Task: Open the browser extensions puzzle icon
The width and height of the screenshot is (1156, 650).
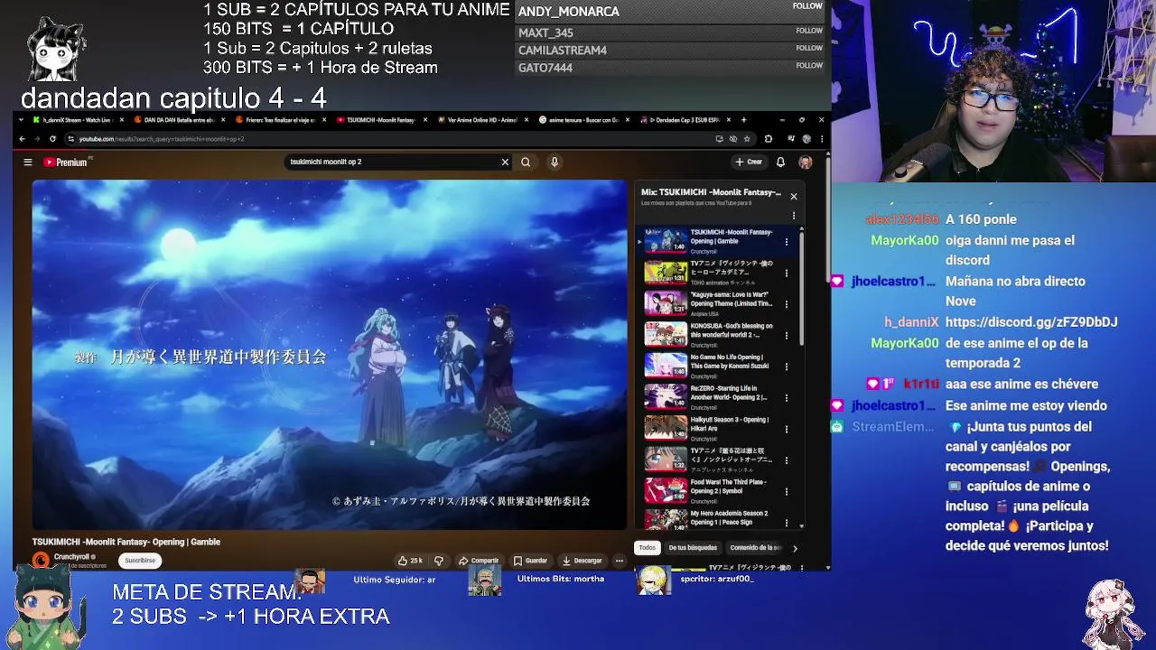Action: tap(769, 139)
